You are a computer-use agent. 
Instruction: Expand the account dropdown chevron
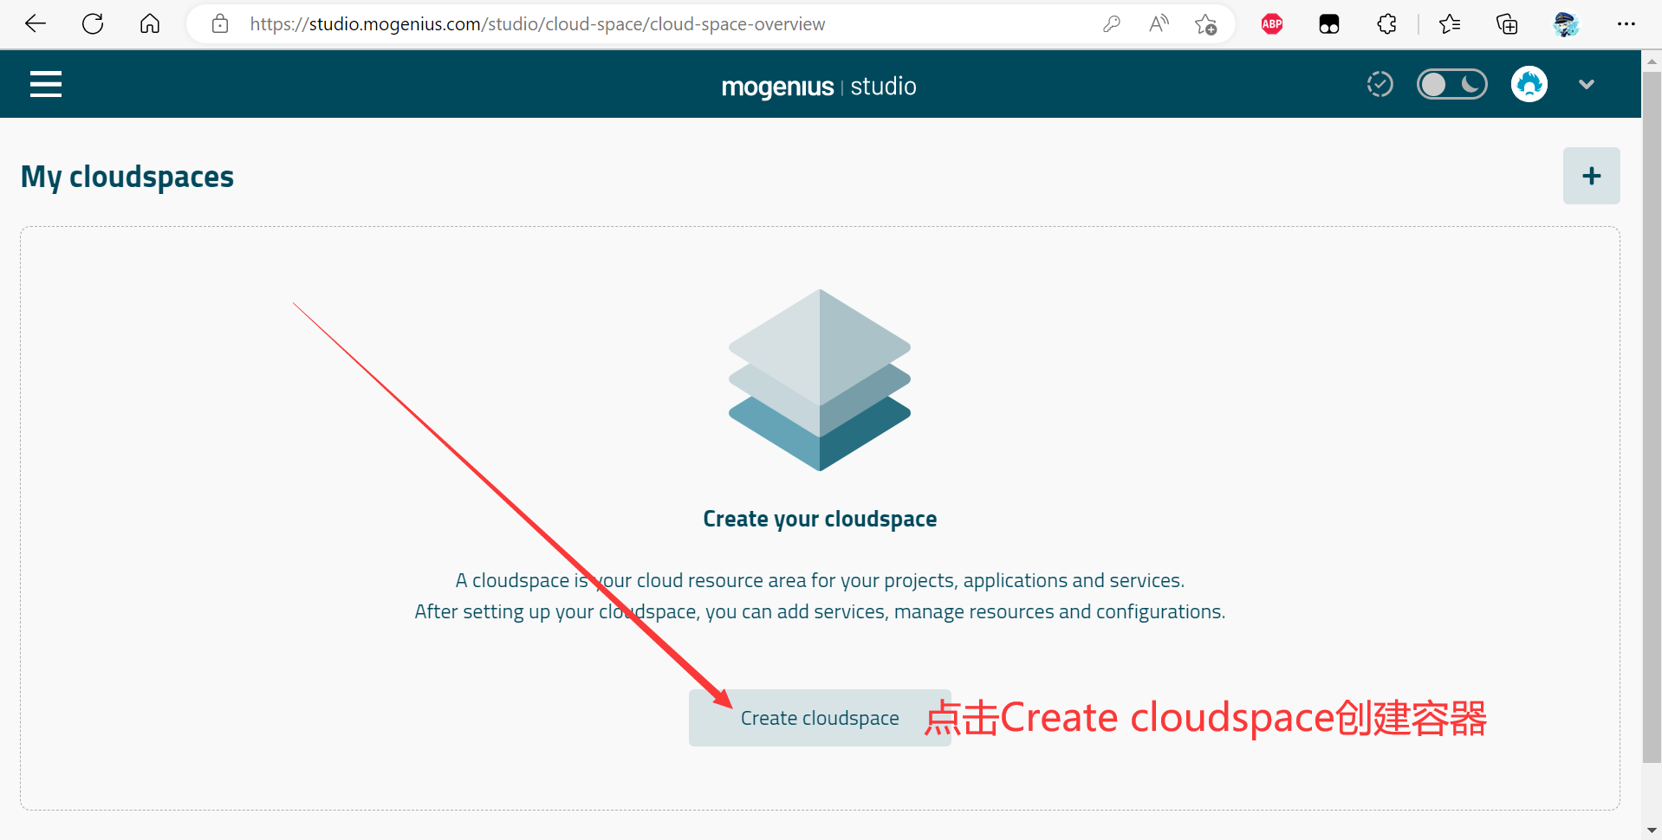tap(1586, 84)
